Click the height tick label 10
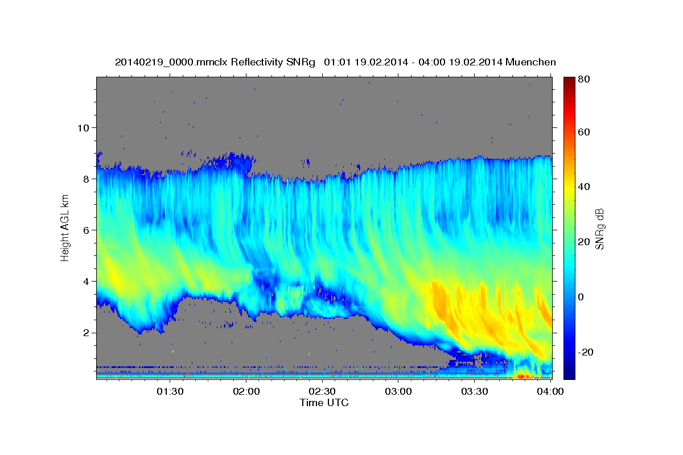The width and height of the screenshot is (683, 455). click(83, 127)
